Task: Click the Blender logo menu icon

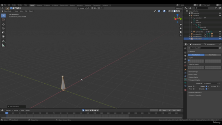Action: [x=2, y=5]
